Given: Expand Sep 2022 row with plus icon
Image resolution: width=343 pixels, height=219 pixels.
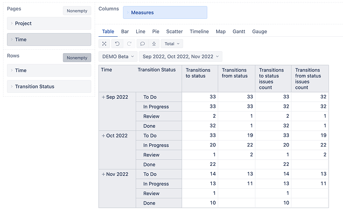Looking at the screenshot, I should coord(103,97).
